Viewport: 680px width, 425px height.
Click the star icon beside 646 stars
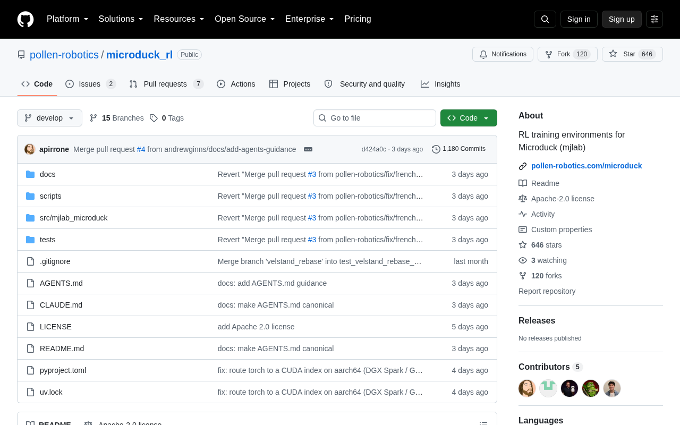coord(523,245)
